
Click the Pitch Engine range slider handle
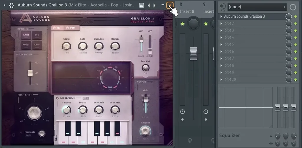point(30,73)
